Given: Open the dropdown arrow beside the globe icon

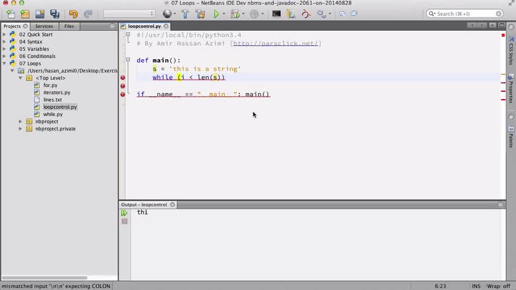Looking at the screenshot, I should point(175,14).
